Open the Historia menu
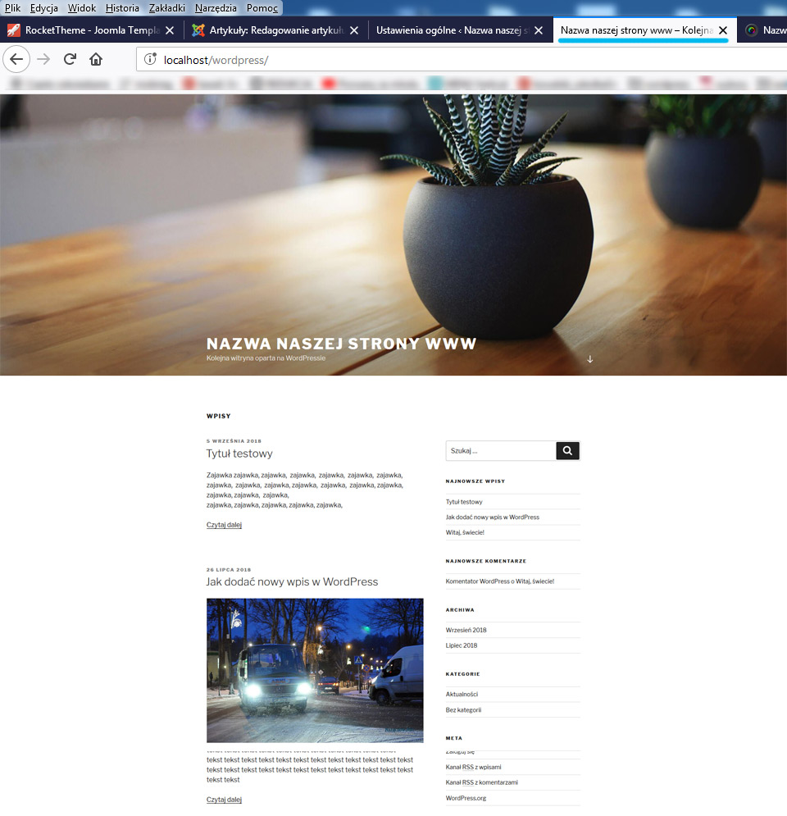This screenshot has width=787, height=816. [x=122, y=8]
